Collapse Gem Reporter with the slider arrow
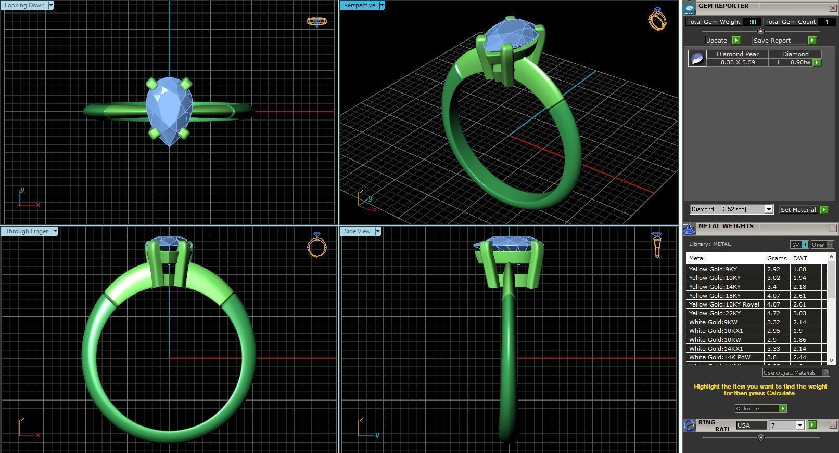 coord(760,31)
